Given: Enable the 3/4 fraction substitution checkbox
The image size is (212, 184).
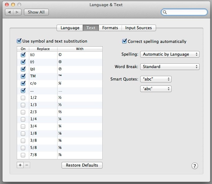Looking at the screenshot, I should 23,126.
